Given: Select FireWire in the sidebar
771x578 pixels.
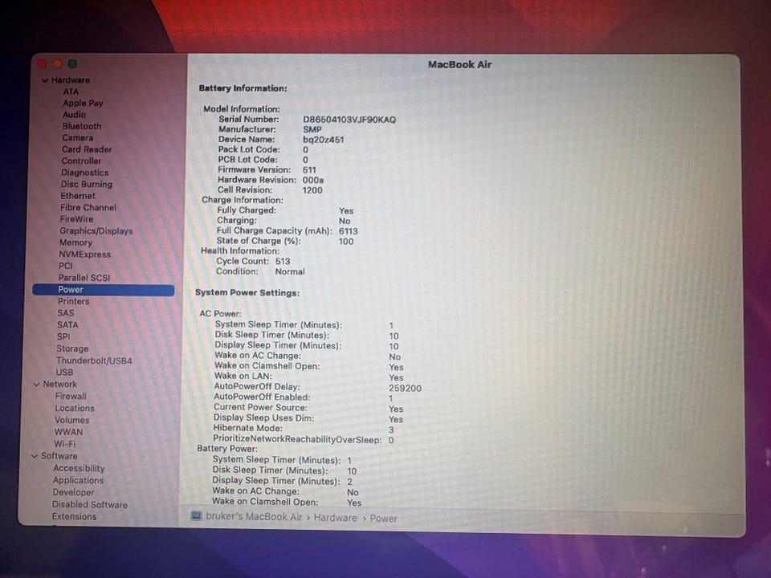Looking at the screenshot, I should [x=76, y=219].
